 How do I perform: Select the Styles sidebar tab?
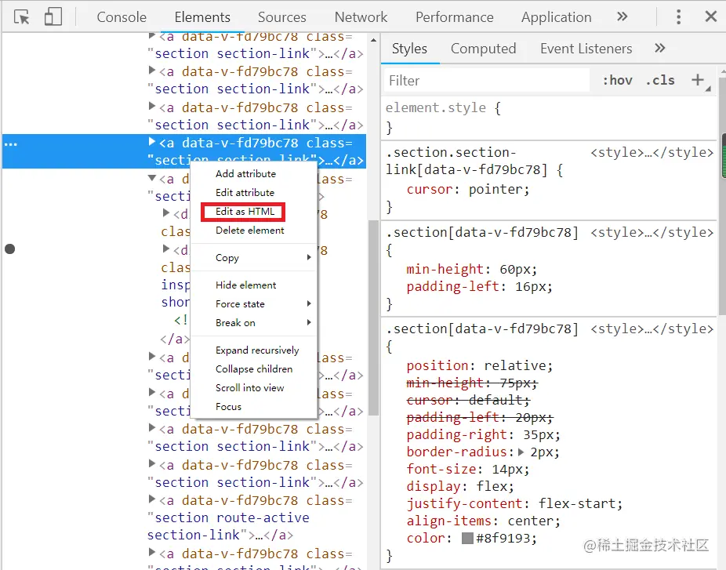coord(409,49)
